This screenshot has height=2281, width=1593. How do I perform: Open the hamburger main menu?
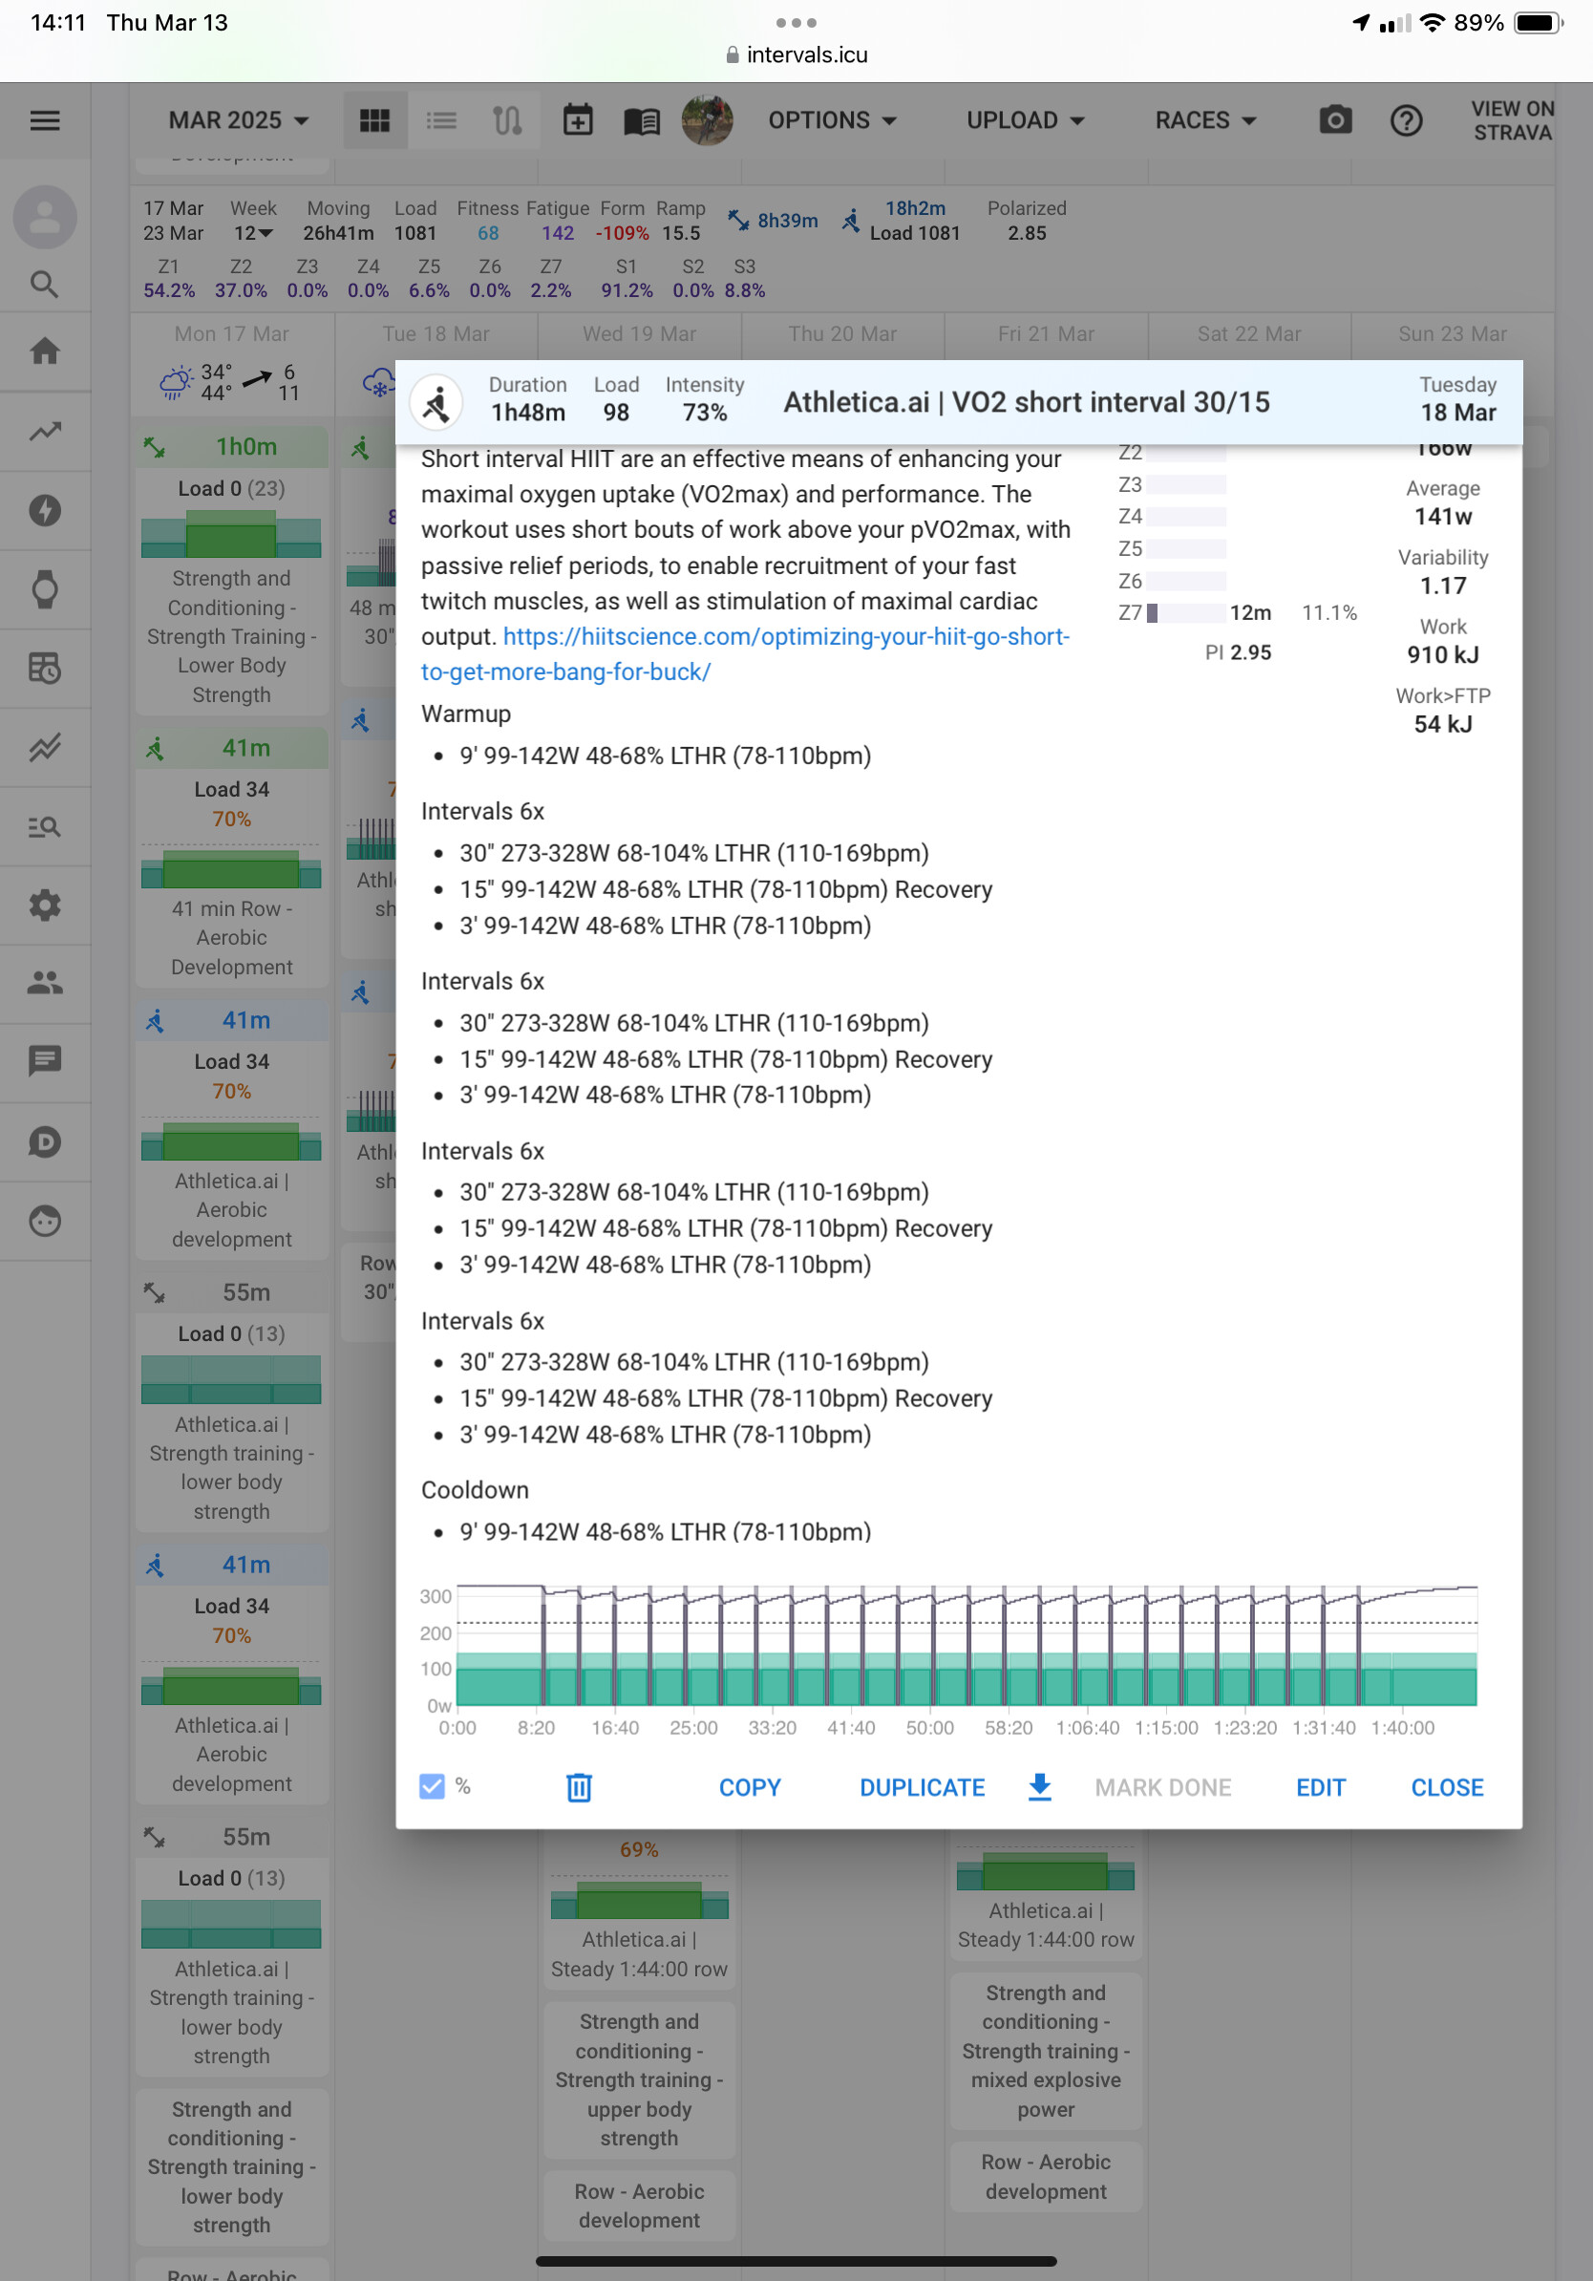click(45, 120)
